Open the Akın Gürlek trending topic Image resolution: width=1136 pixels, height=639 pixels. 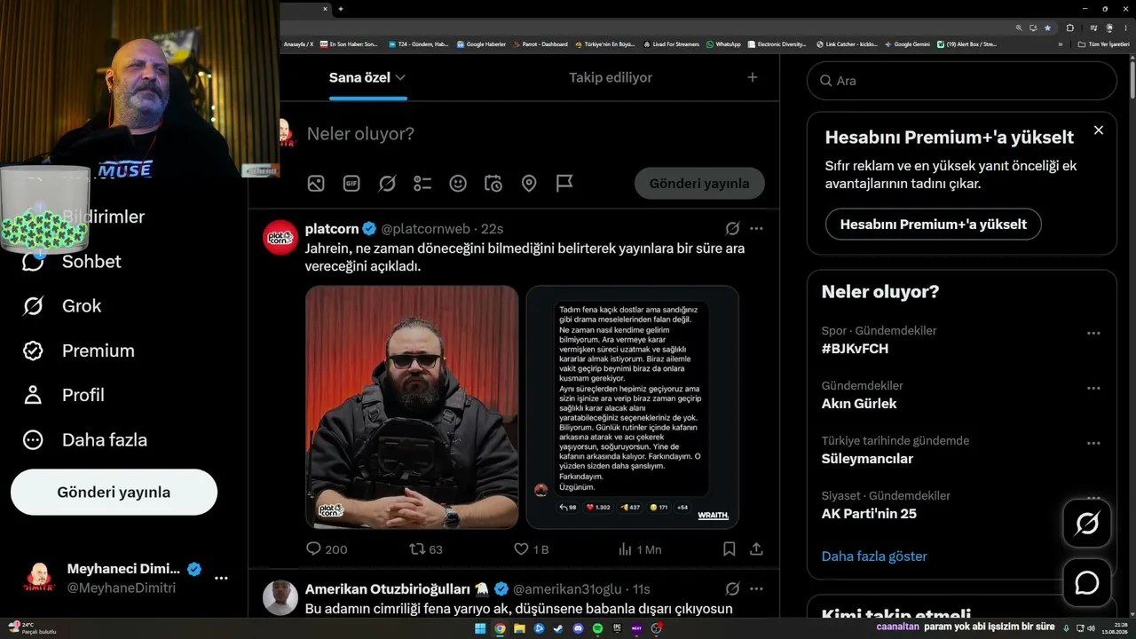[x=859, y=404]
